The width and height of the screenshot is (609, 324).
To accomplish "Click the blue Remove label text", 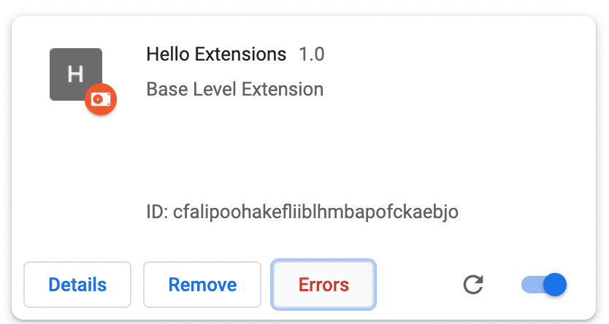I will pos(202,285).
